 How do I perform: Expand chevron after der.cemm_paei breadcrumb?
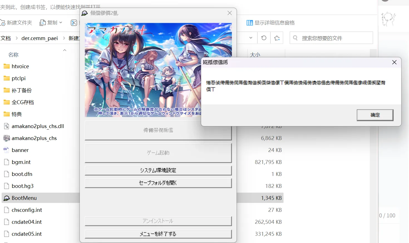64,38
